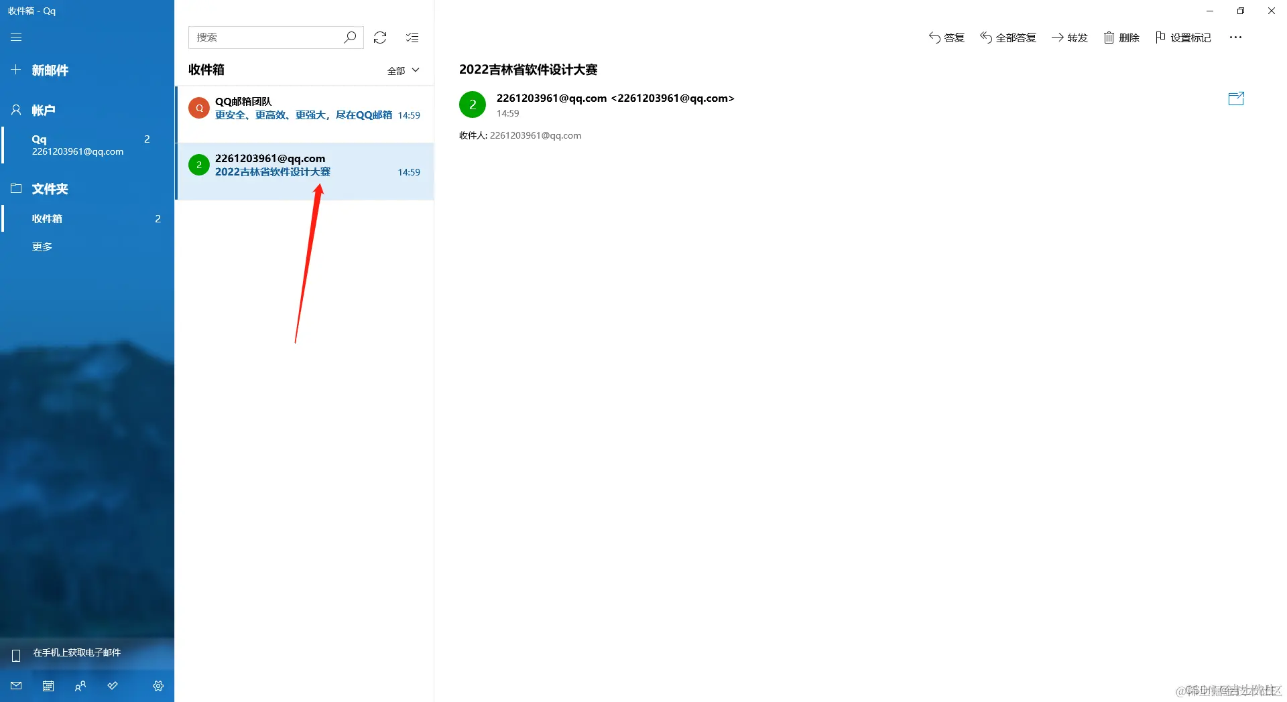1287x702 pixels.
Task: Click recipient address after 收件人:
Action: coord(536,135)
